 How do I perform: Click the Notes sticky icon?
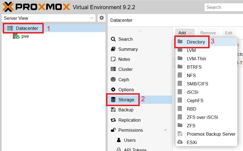click(113, 59)
